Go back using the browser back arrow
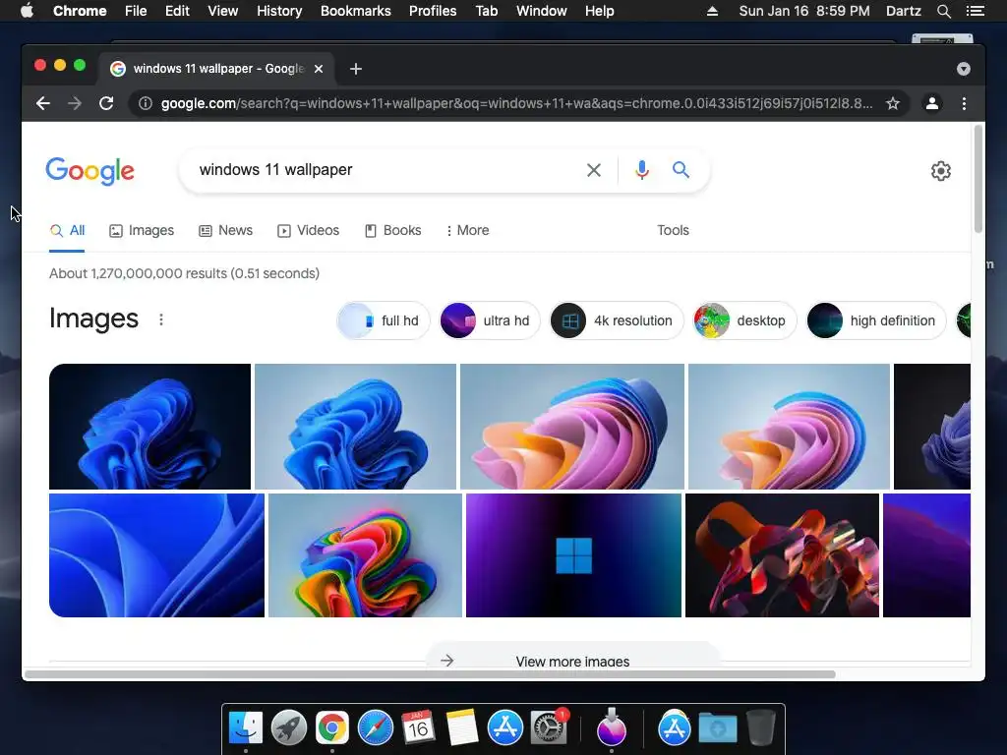 click(x=43, y=103)
